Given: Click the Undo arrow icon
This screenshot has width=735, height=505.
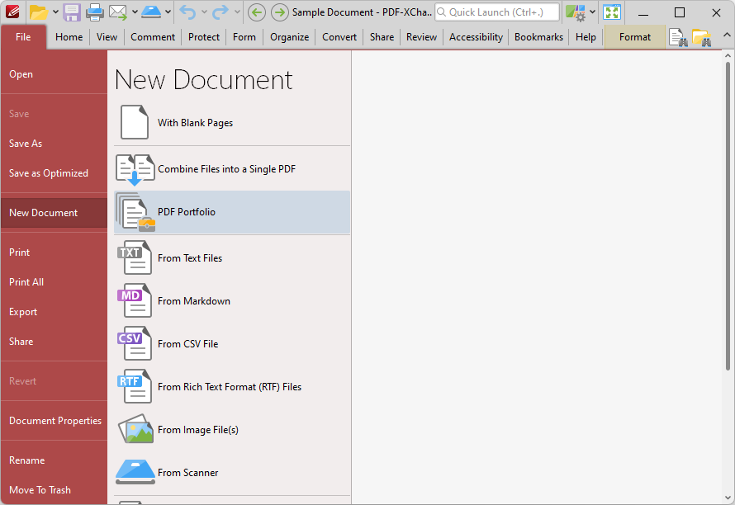Looking at the screenshot, I should tap(188, 12).
